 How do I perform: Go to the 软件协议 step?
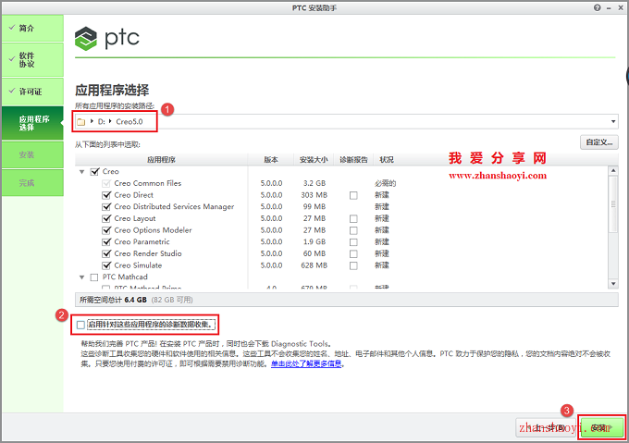coord(32,60)
